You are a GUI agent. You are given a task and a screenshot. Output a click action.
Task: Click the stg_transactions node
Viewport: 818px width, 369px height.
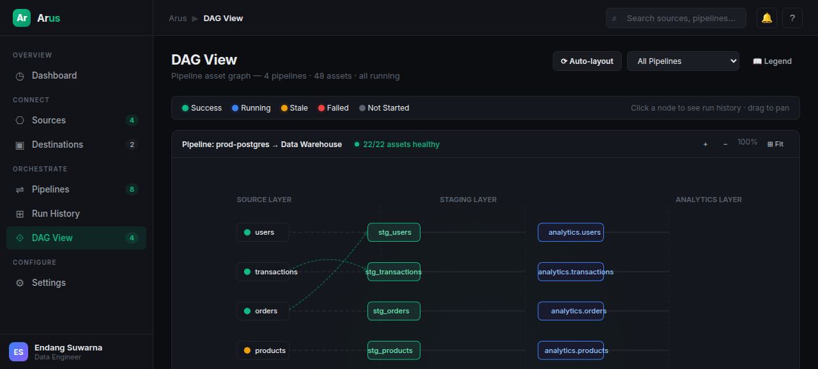(394, 272)
